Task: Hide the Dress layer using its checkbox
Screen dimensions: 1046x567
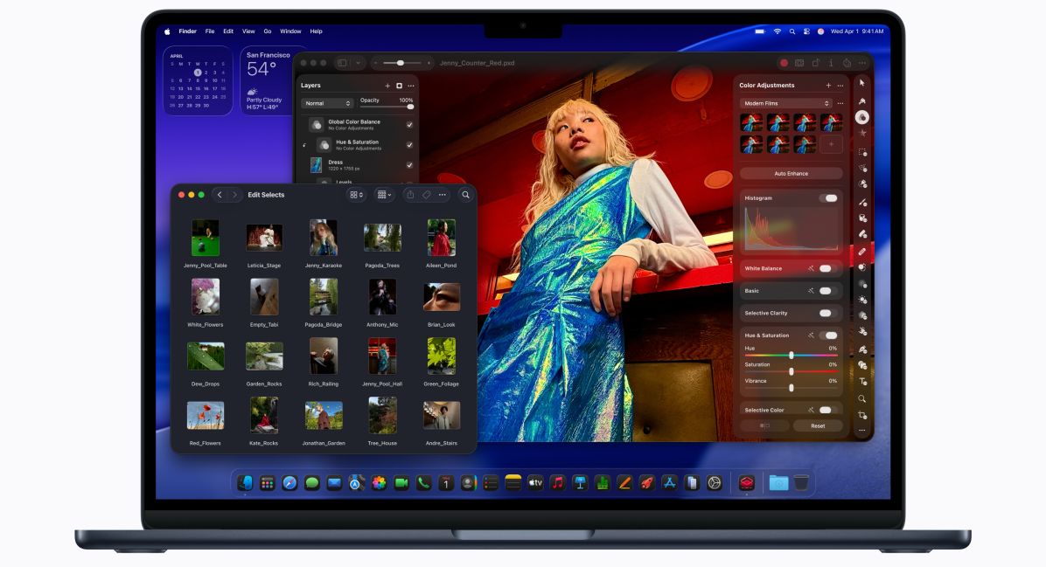Action: point(409,165)
